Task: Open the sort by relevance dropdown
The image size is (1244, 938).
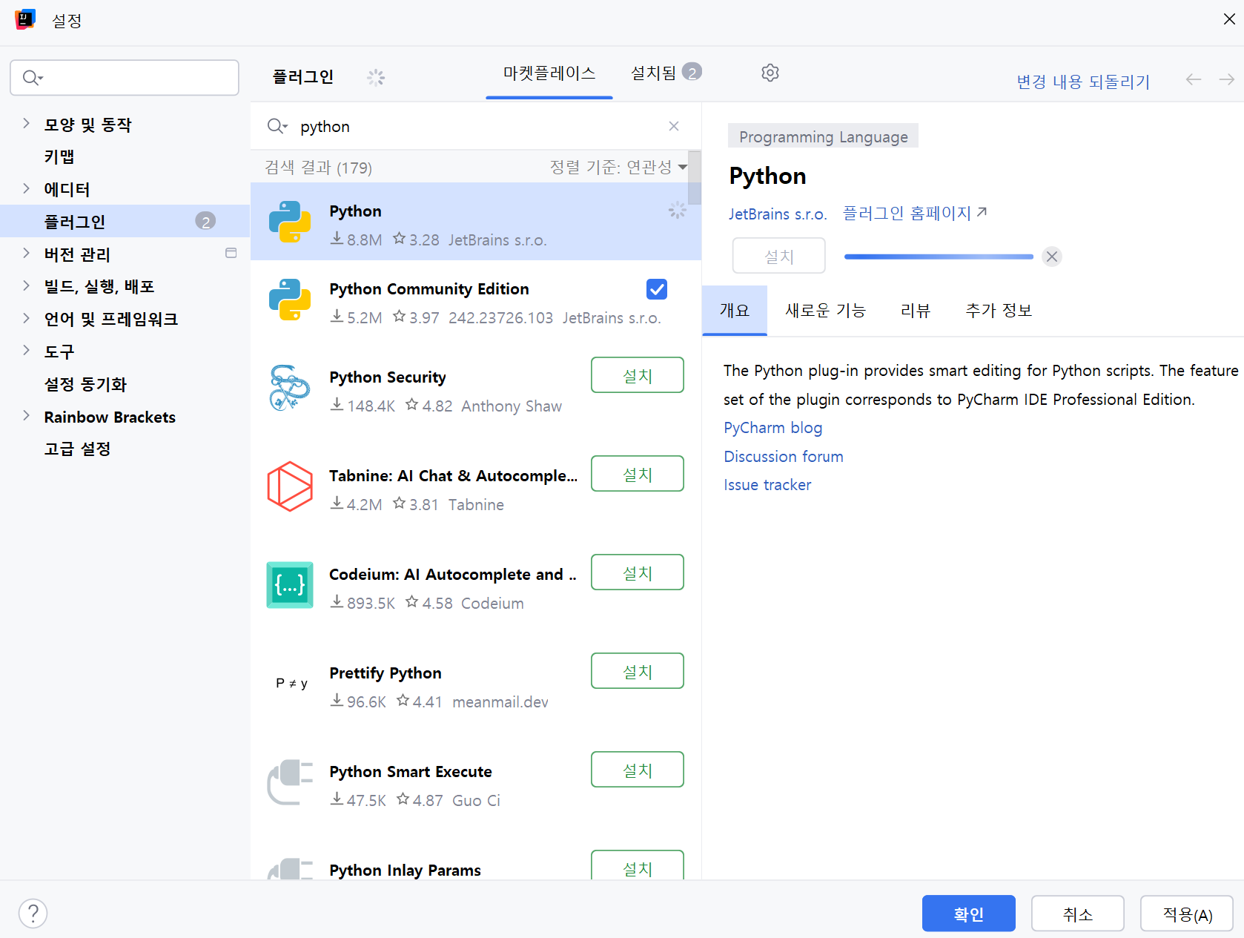Action: coord(618,167)
